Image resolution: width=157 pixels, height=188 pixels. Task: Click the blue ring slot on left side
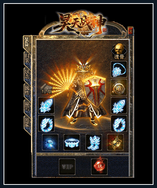46,123
